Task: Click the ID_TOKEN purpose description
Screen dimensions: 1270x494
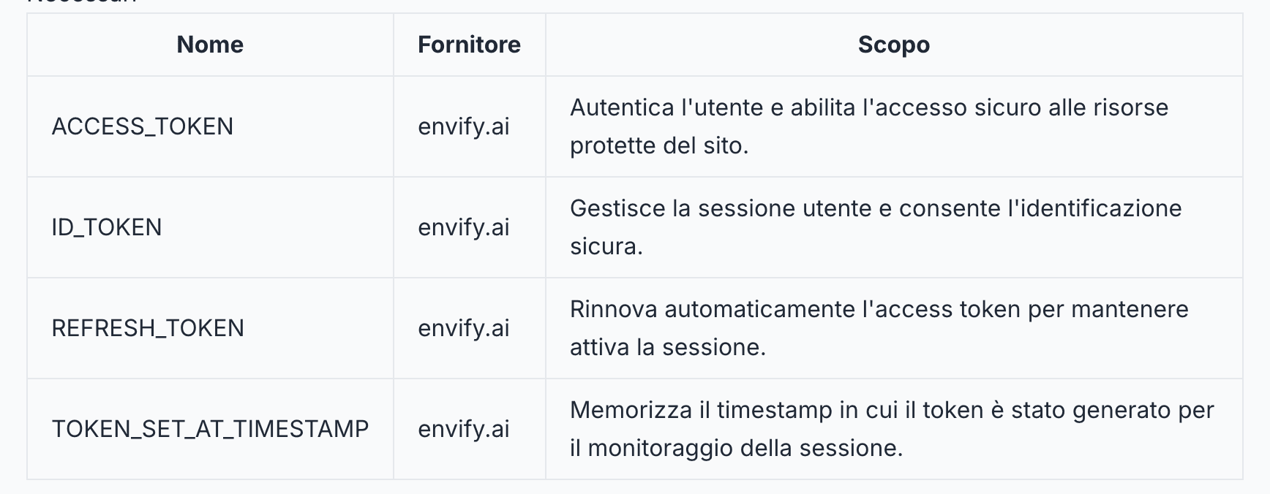Action: 876,227
